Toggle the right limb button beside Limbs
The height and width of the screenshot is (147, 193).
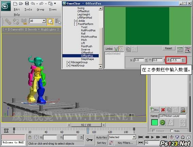(121, 49)
